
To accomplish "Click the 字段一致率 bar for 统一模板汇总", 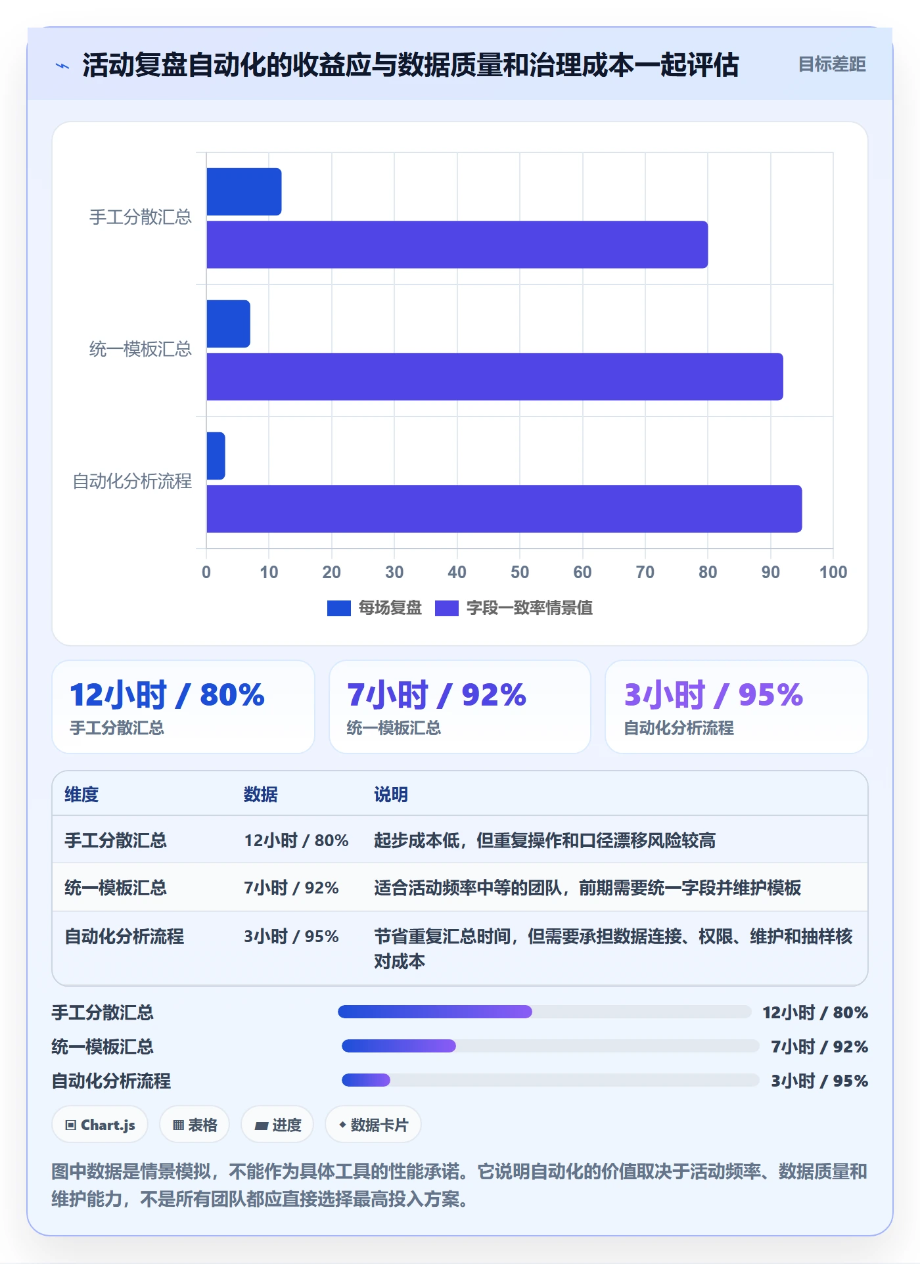I will 495,376.
